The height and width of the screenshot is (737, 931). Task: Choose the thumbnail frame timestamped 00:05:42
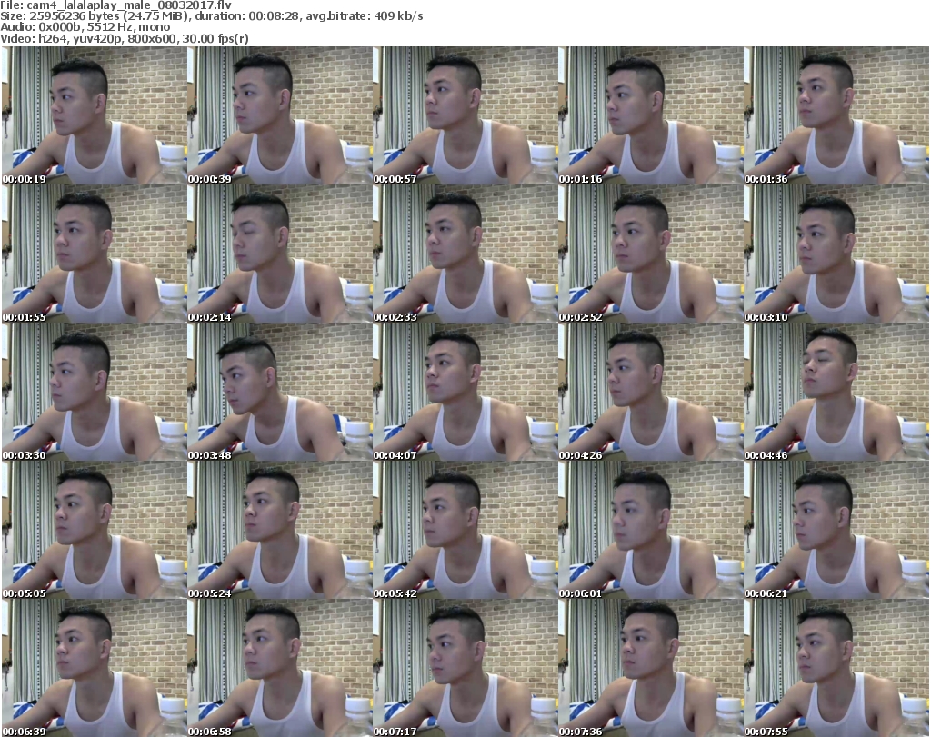(465, 531)
